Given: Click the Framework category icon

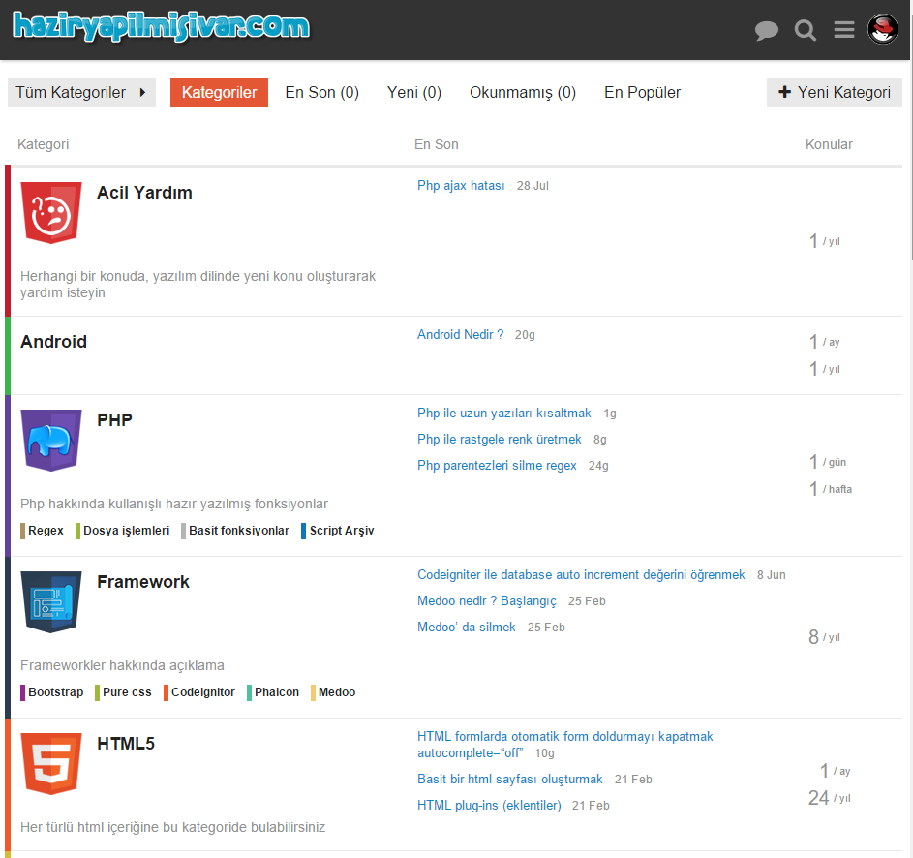Looking at the screenshot, I should (51, 601).
